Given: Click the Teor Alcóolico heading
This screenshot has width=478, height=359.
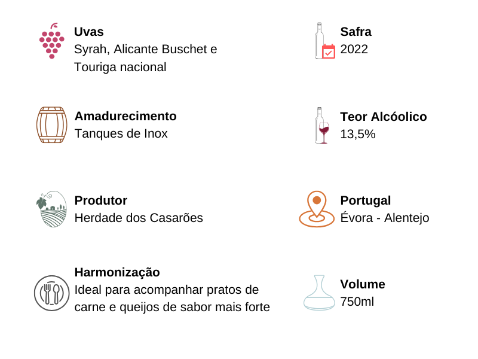Looking at the screenshot, I should point(384,117).
